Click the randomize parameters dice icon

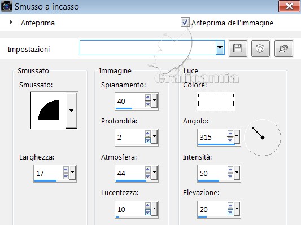[260, 48]
